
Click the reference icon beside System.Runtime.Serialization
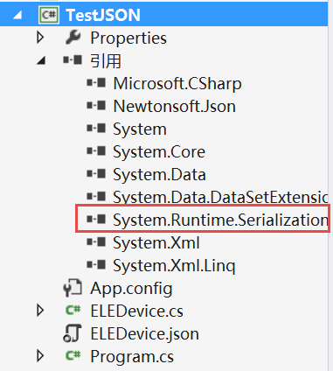coord(96,219)
